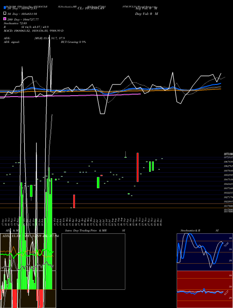Click the Stochastics: 72.03 readout
The image size is (233, 308).
pyautogui.click(x=15, y=23)
